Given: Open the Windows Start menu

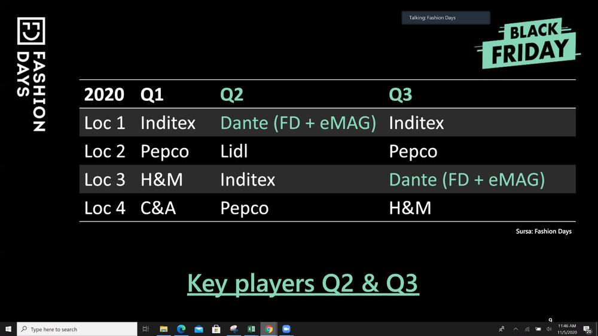Looking at the screenshot, I should pos(8,329).
